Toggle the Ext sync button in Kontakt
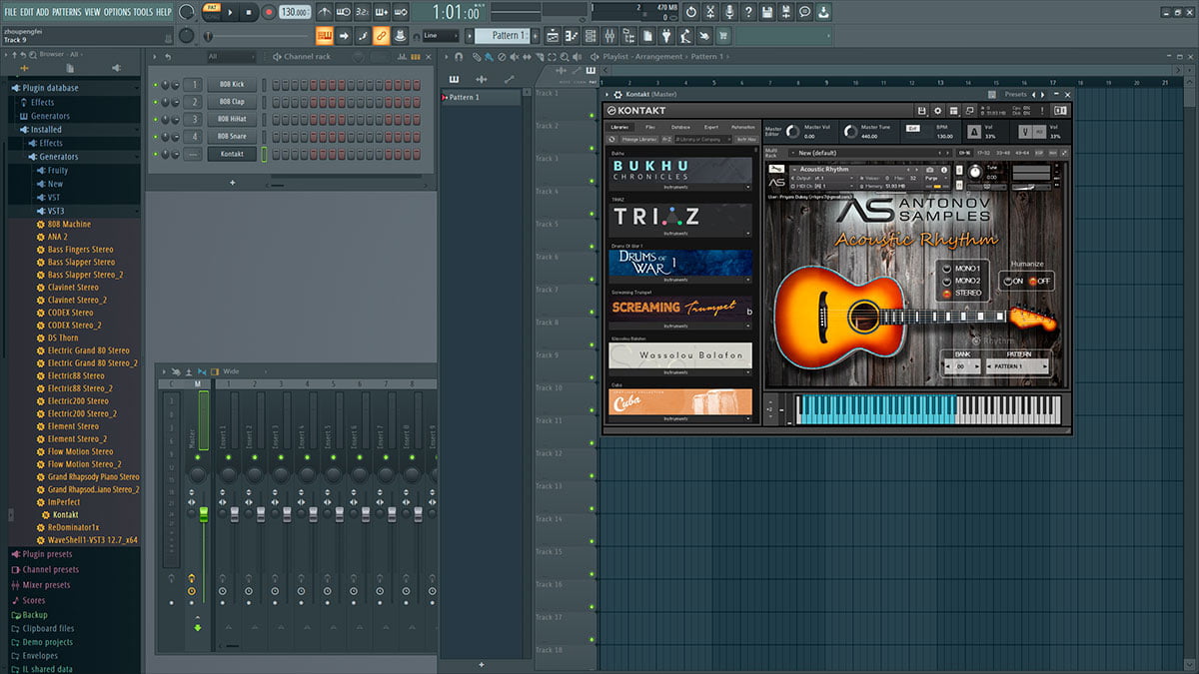Image resolution: width=1199 pixels, height=674 pixels. [x=912, y=128]
